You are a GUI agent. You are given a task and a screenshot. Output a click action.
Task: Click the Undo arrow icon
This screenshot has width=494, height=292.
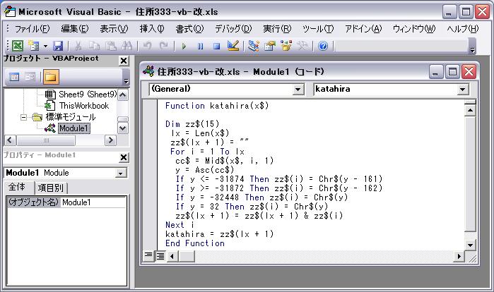pyautogui.click(x=148, y=46)
